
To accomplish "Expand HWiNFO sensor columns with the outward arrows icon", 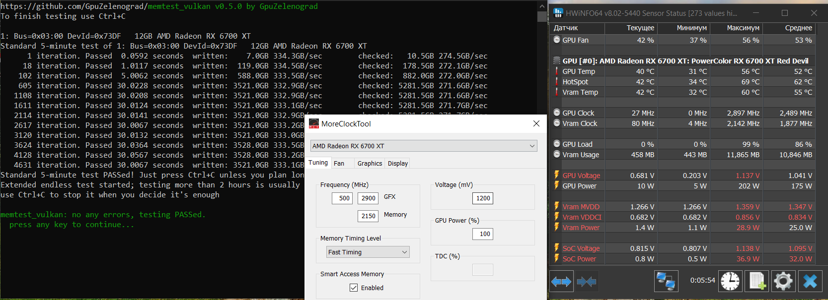I will pos(562,282).
